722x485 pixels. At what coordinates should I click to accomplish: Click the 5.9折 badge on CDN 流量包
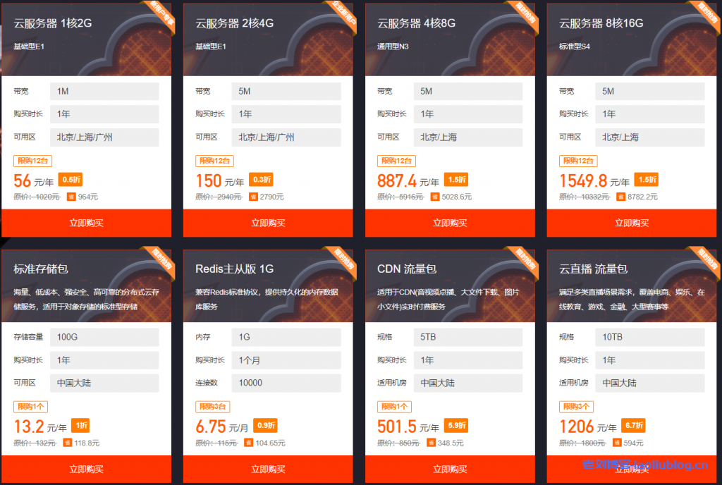click(x=455, y=426)
